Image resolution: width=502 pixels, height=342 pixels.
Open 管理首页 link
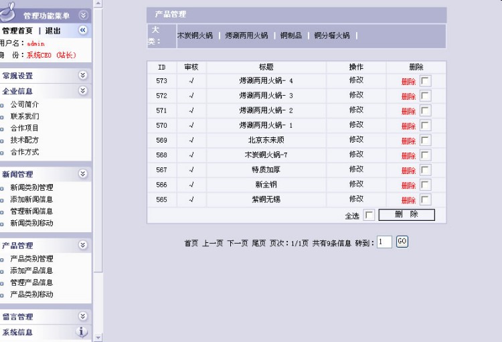pos(17,31)
